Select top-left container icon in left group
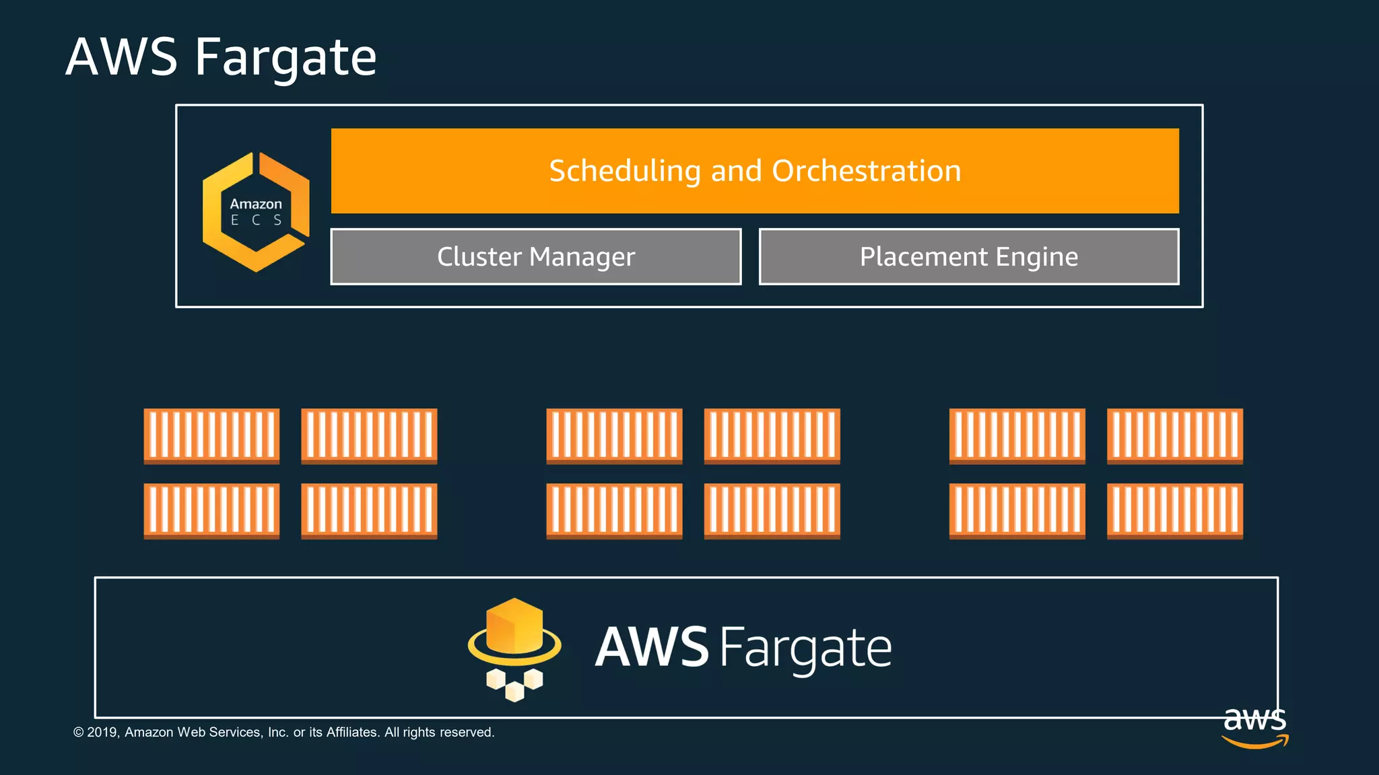The height and width of the screenshot is (775, 1379). [211, 436]
